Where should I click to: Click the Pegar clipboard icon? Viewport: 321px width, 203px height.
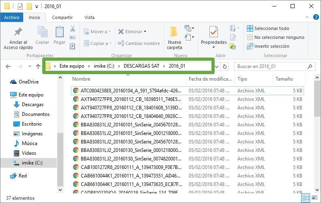coord(60,32)
